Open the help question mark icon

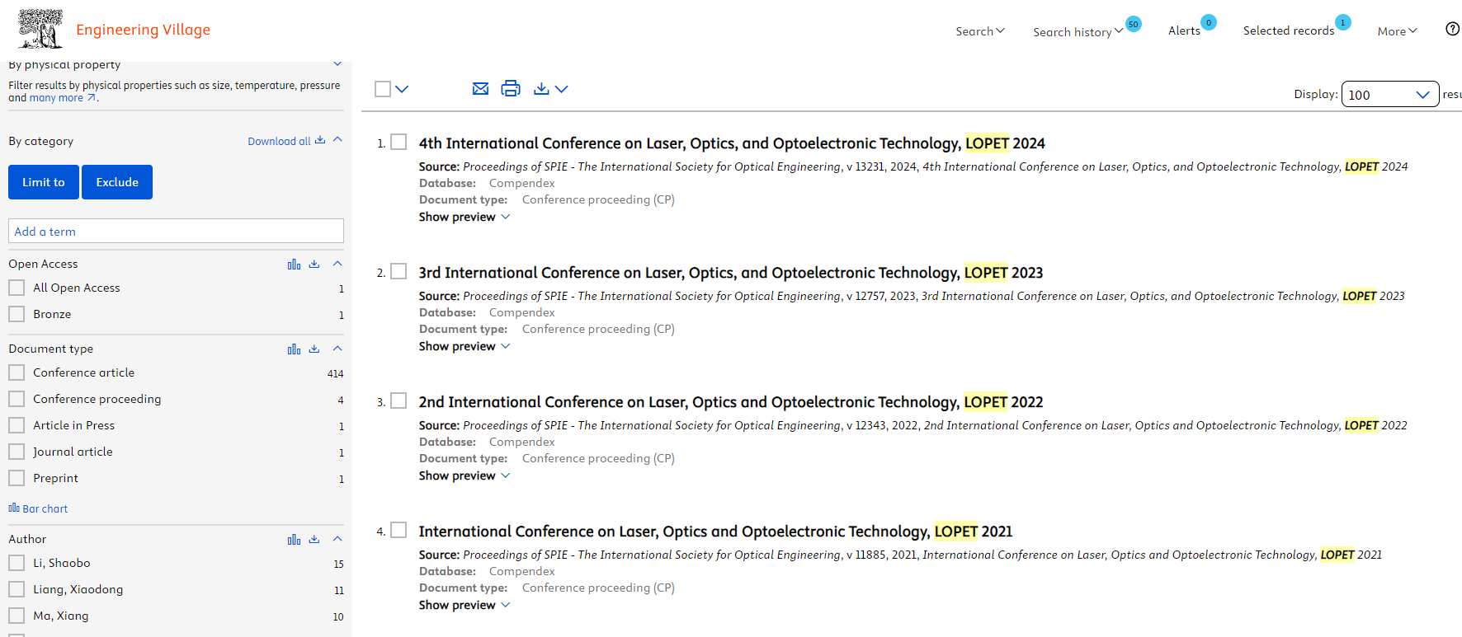[1452, 29]
